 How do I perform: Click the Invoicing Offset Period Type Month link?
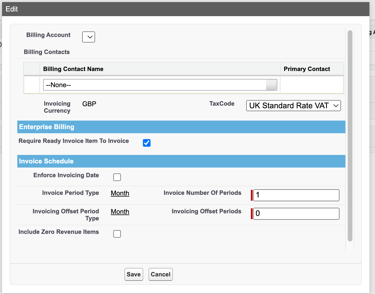pos(120,212)
